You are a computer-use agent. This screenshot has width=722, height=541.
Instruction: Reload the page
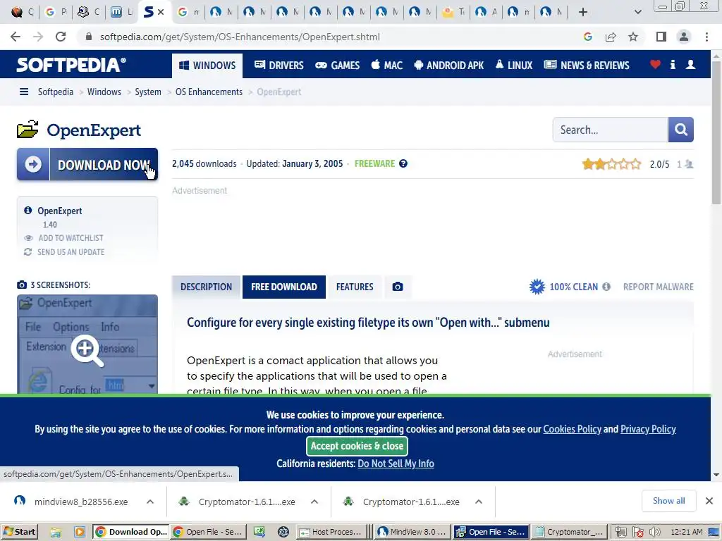[61, 37]
